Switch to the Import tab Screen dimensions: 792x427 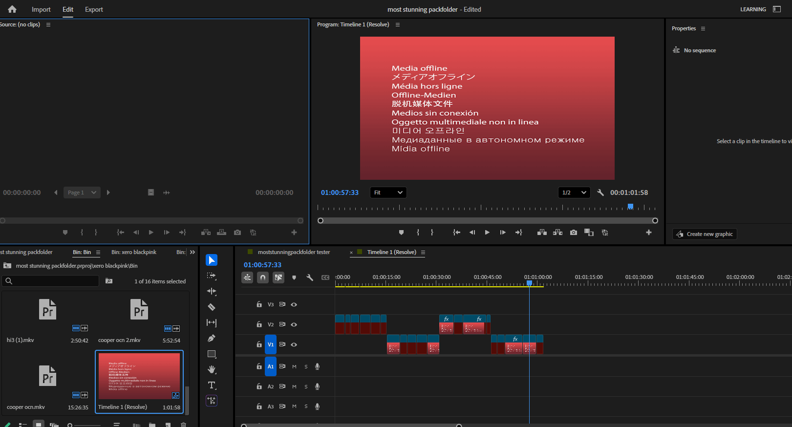point(41,9)
